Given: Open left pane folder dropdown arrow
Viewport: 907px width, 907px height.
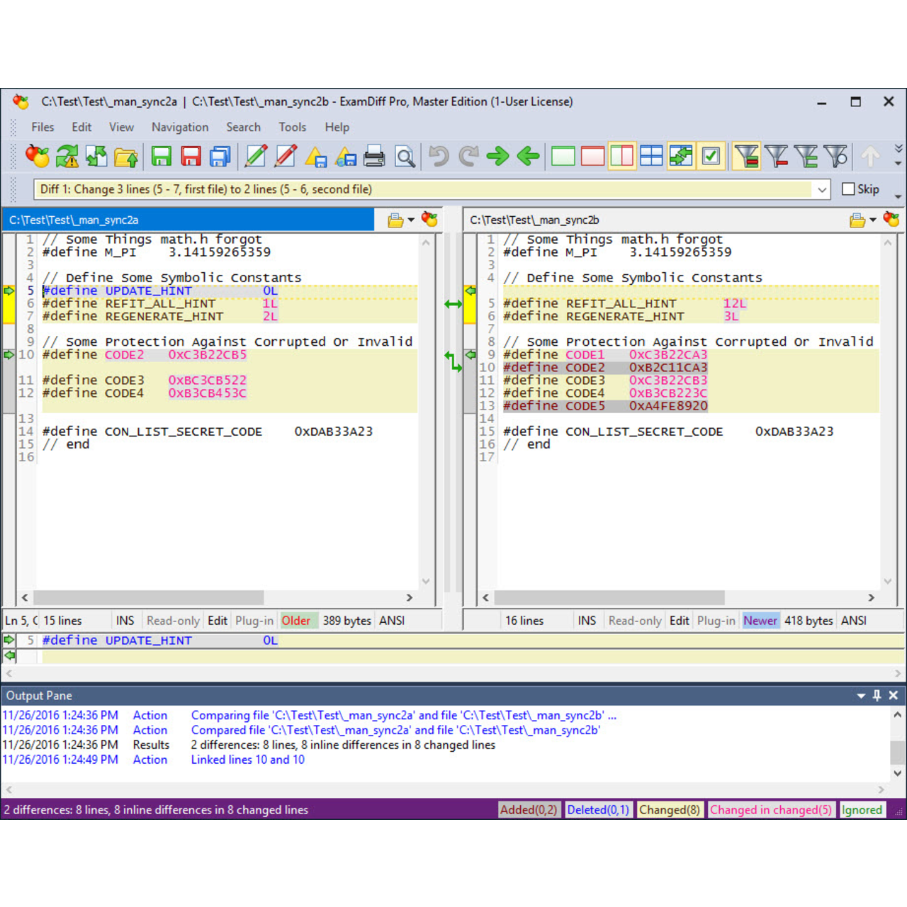Looking at the screenshot, I should 411,220.
